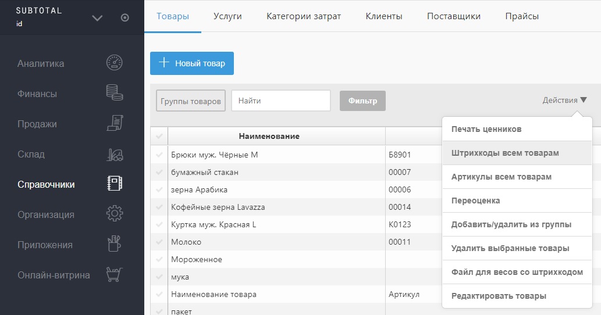Click the Фильтр button
601x315 pixels.
click(362, 101)
